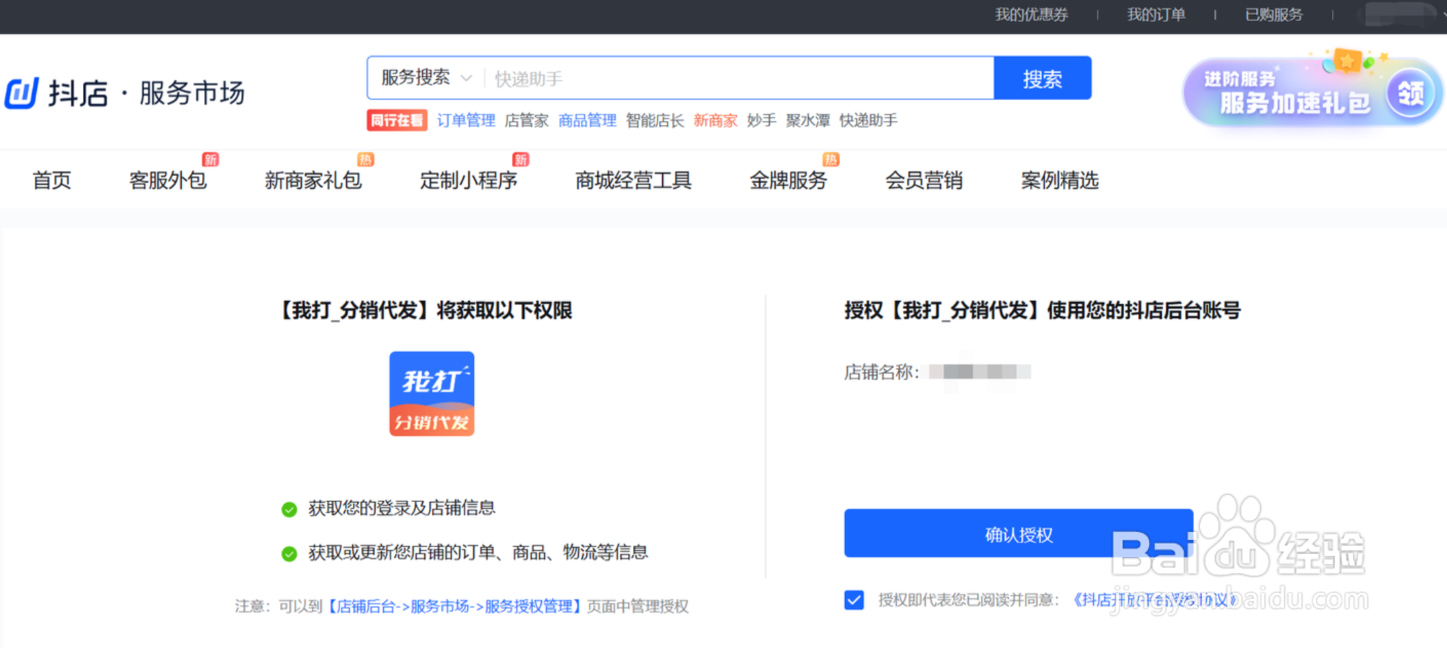Expand the 服务搜索 dropdown
1447x648 pixels.
tap(426, 78)
